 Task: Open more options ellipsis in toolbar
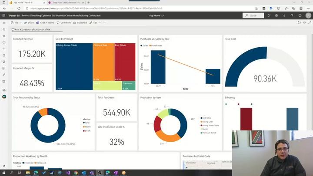[105, 23]
